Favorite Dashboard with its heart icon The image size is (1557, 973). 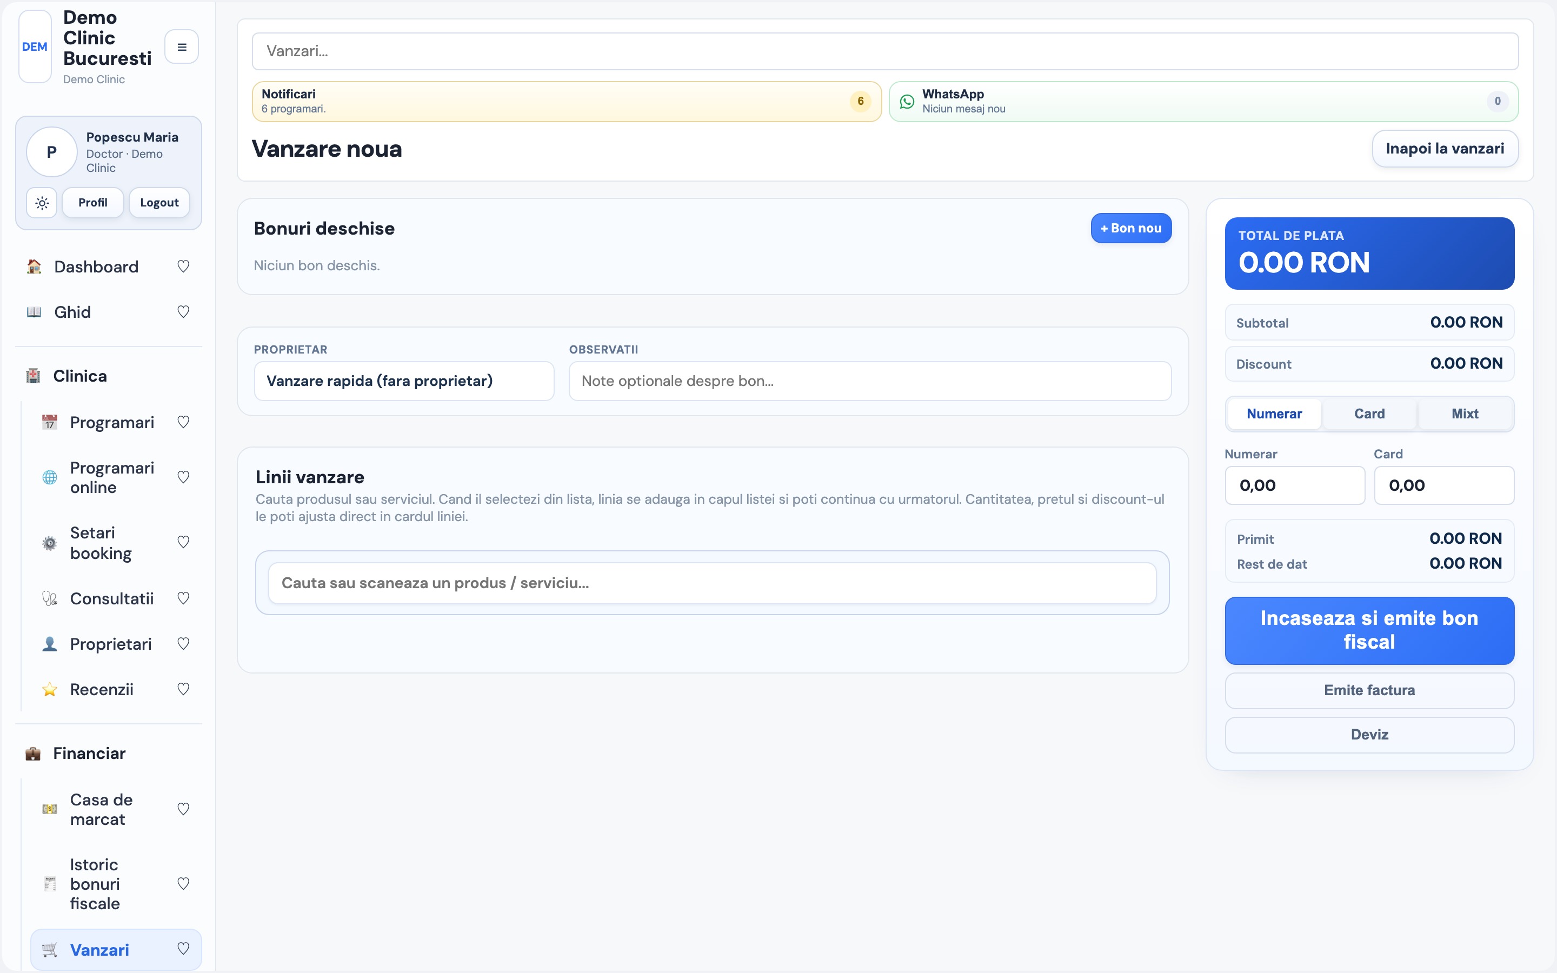(x=183, y=266)
